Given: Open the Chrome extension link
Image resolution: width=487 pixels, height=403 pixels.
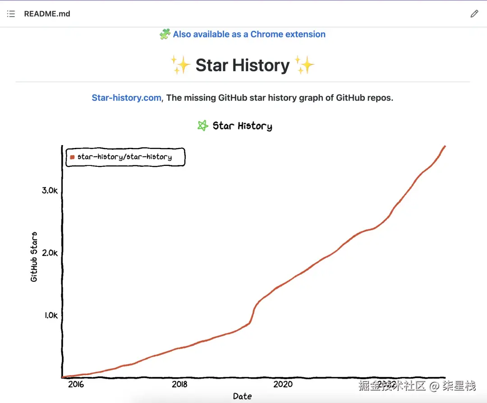Looking at the screenshot, I should (248, 34).
